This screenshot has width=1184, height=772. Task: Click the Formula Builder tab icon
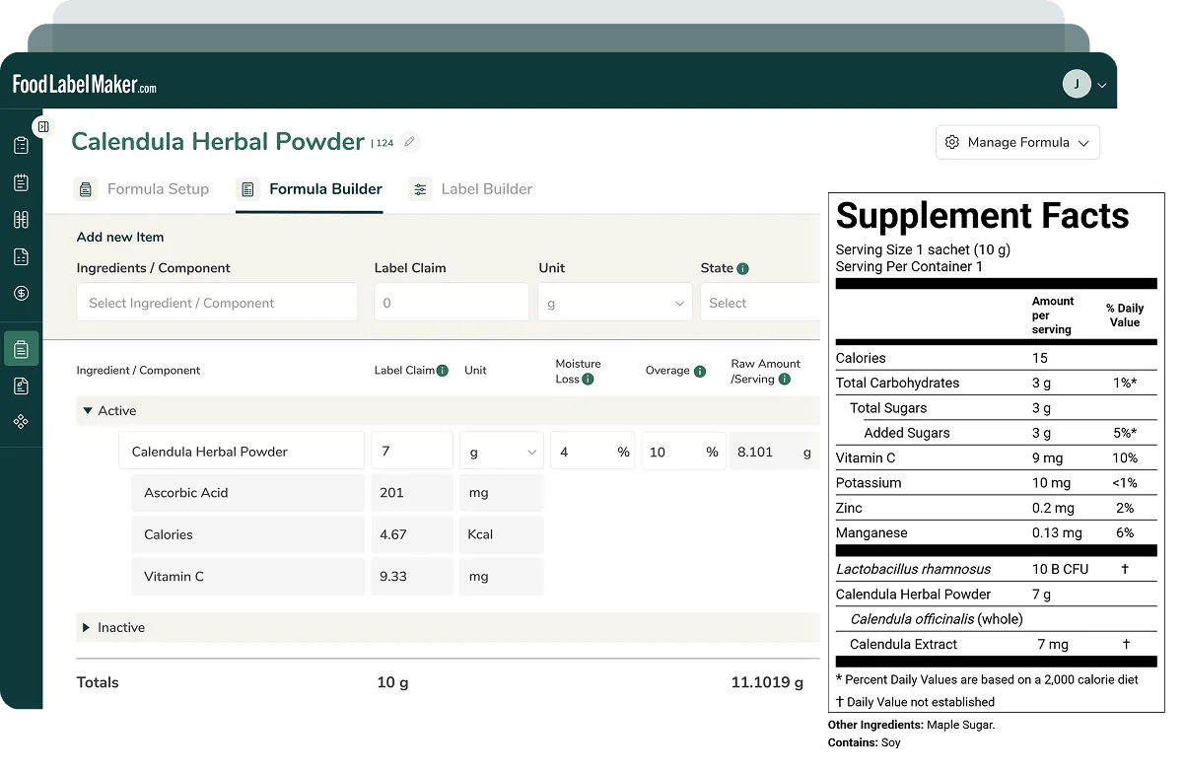(x=247, y=189)
